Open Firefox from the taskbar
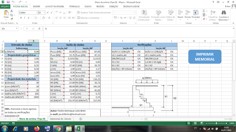Viewport: 236px width, 132px height. click(x=37, y=129)
